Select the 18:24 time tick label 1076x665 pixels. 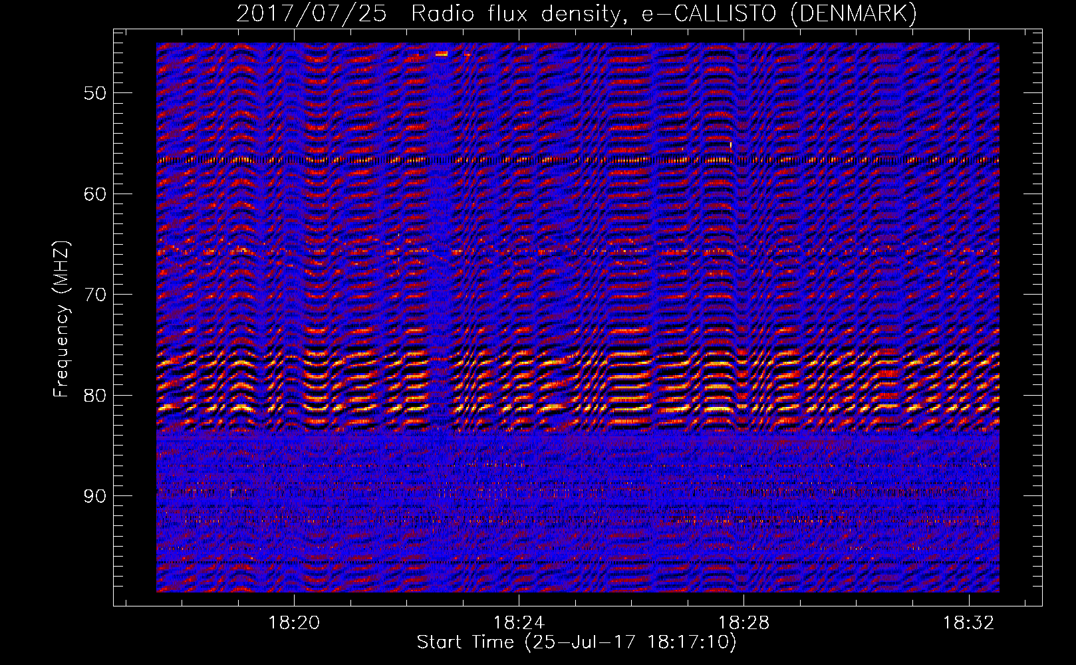click(x=519, y=622)
